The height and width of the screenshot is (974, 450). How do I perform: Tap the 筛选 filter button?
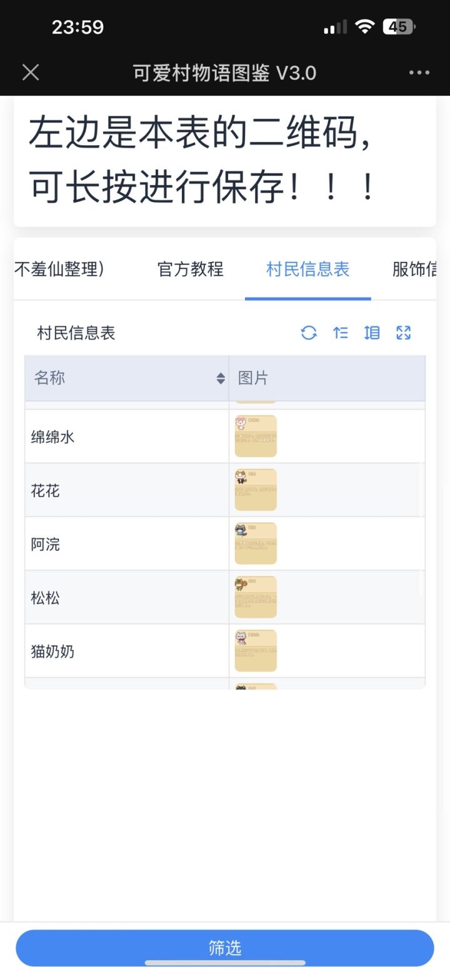point(225,948)
